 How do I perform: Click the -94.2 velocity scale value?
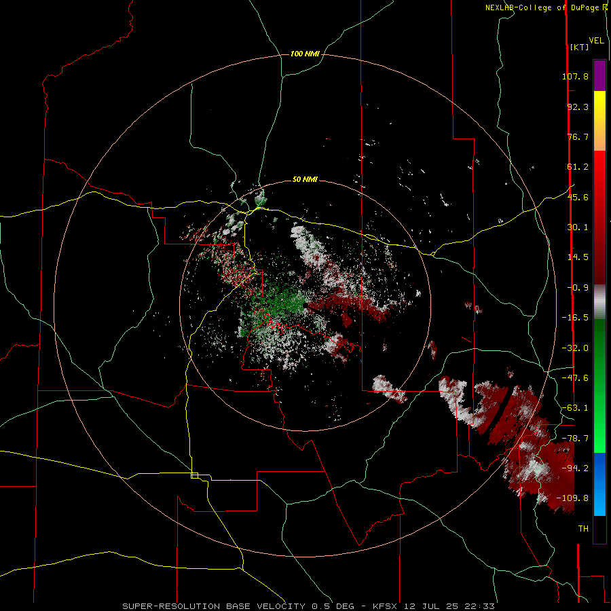pos(575,468)
